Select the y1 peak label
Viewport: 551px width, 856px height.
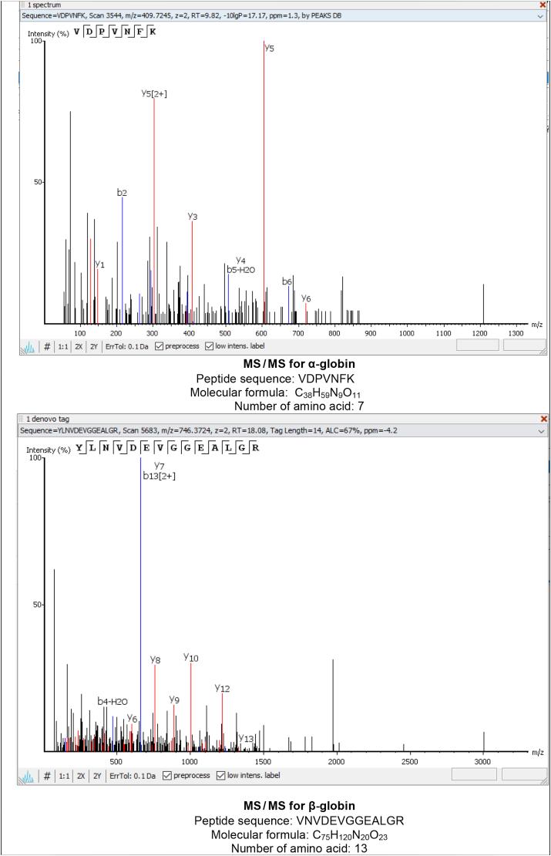point(100,265)
